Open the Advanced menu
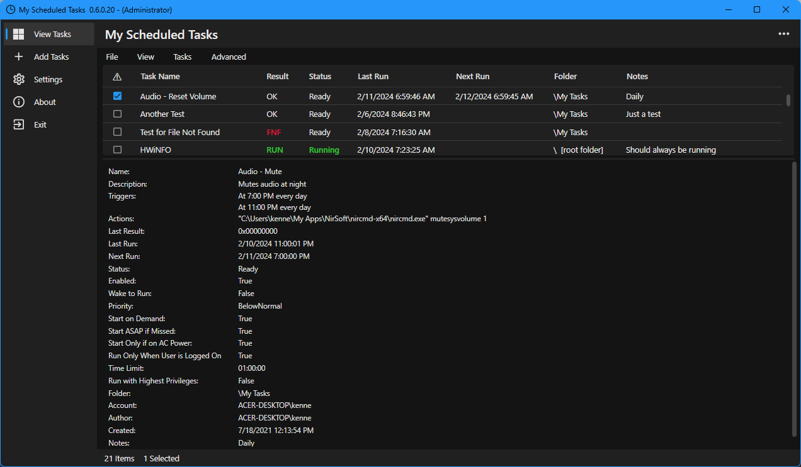 click(x=229, y=57)
